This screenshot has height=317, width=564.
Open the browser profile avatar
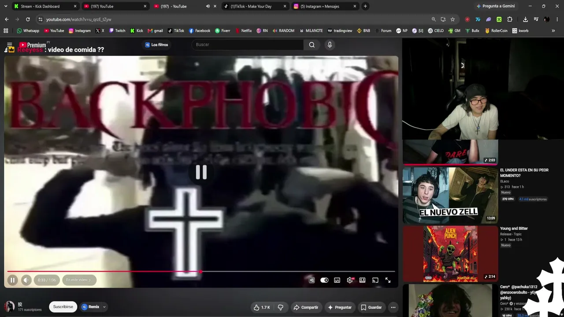point(546,19)
